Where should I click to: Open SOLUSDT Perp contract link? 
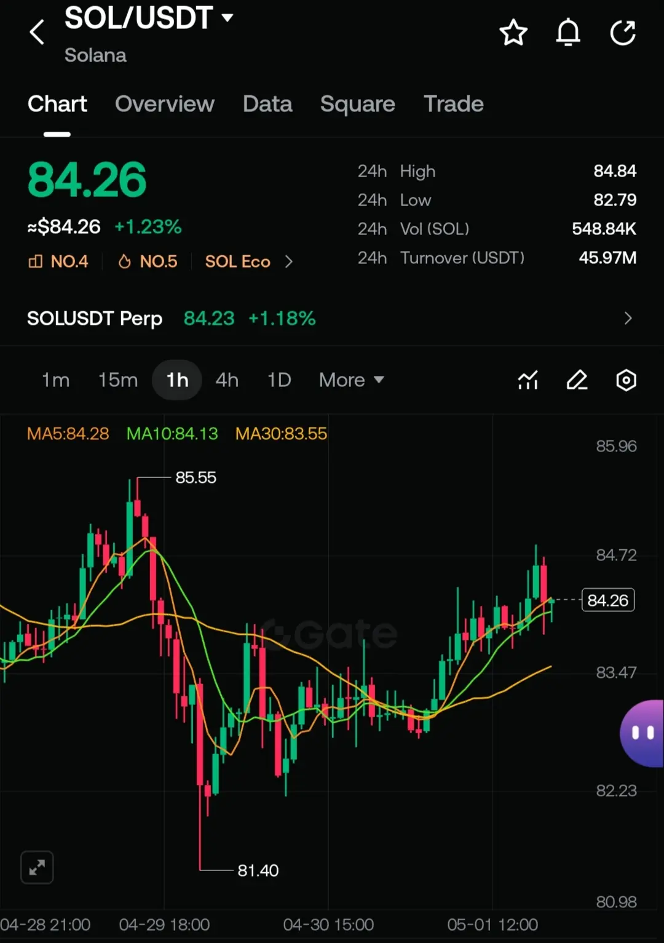click(x=95, y=318)
